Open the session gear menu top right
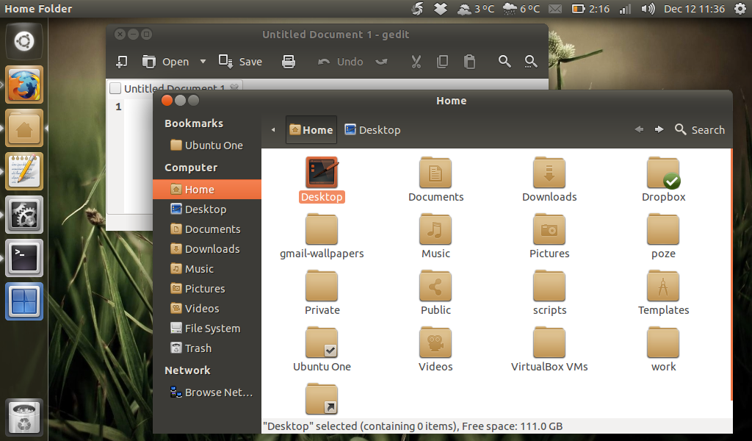Screen dimensions: 752x441 point(741,9)
